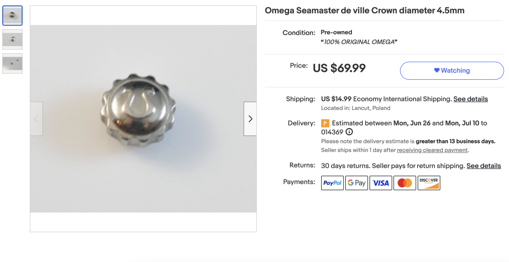Screen dimensions: 509x262
Task: Click the postal code 014369
Action: pos(332,132)
